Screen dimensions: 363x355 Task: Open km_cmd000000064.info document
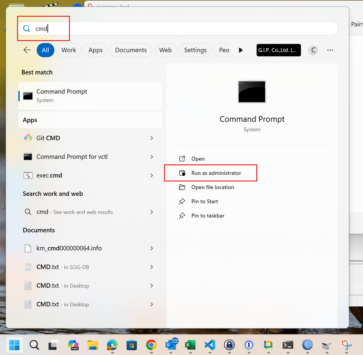click(89, 248)
